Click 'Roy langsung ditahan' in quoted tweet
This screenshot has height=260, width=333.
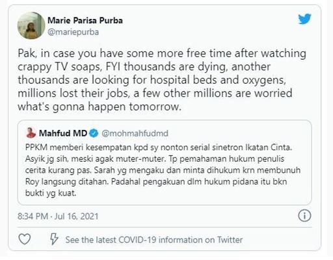tap(66, 181)
